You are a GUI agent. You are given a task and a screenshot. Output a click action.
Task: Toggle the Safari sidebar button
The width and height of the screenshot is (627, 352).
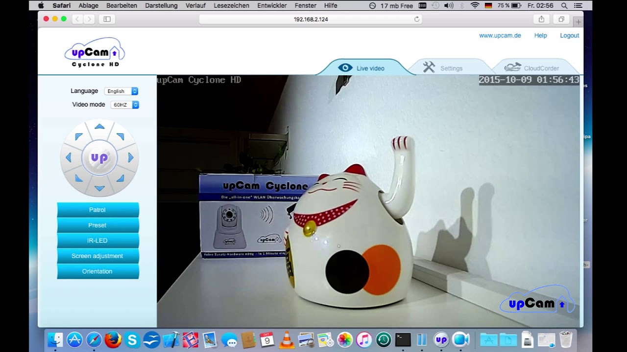pyautogui.click(x=107, y=19)
